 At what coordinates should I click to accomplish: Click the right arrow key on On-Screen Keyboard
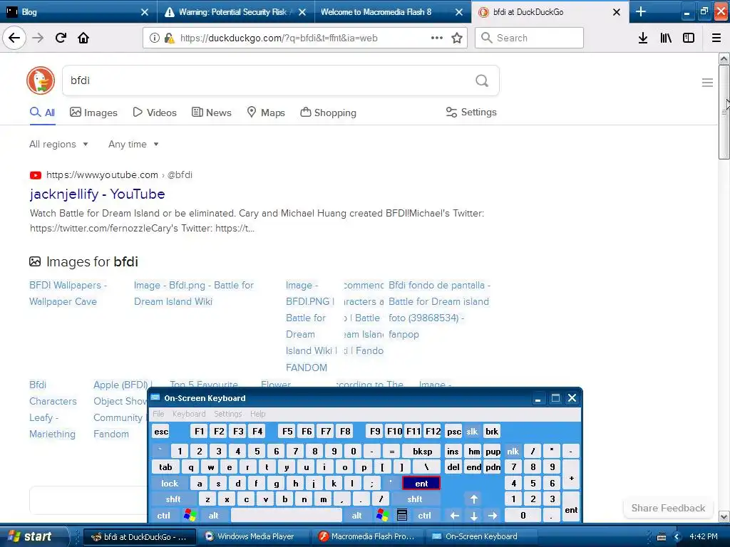pos(493,516)
